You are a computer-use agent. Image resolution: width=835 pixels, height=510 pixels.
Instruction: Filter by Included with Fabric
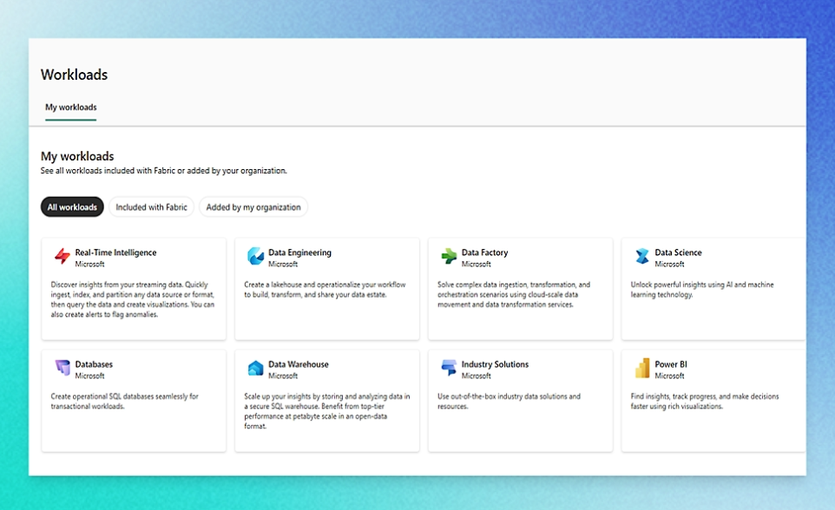(x=151, y=207)
